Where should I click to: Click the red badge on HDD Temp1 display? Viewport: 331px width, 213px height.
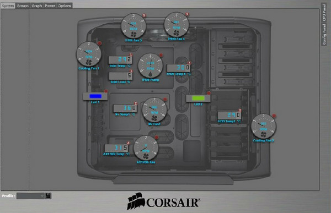(240, 111)
